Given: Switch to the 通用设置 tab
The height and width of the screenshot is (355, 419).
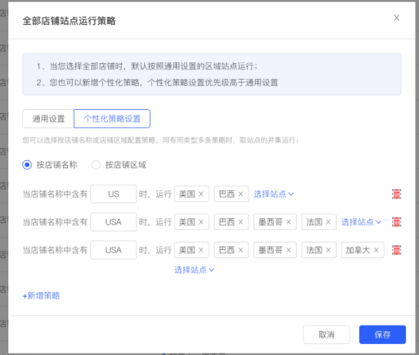Looking at the screenshot, I should pyautogui.click(x=48, y=119).
